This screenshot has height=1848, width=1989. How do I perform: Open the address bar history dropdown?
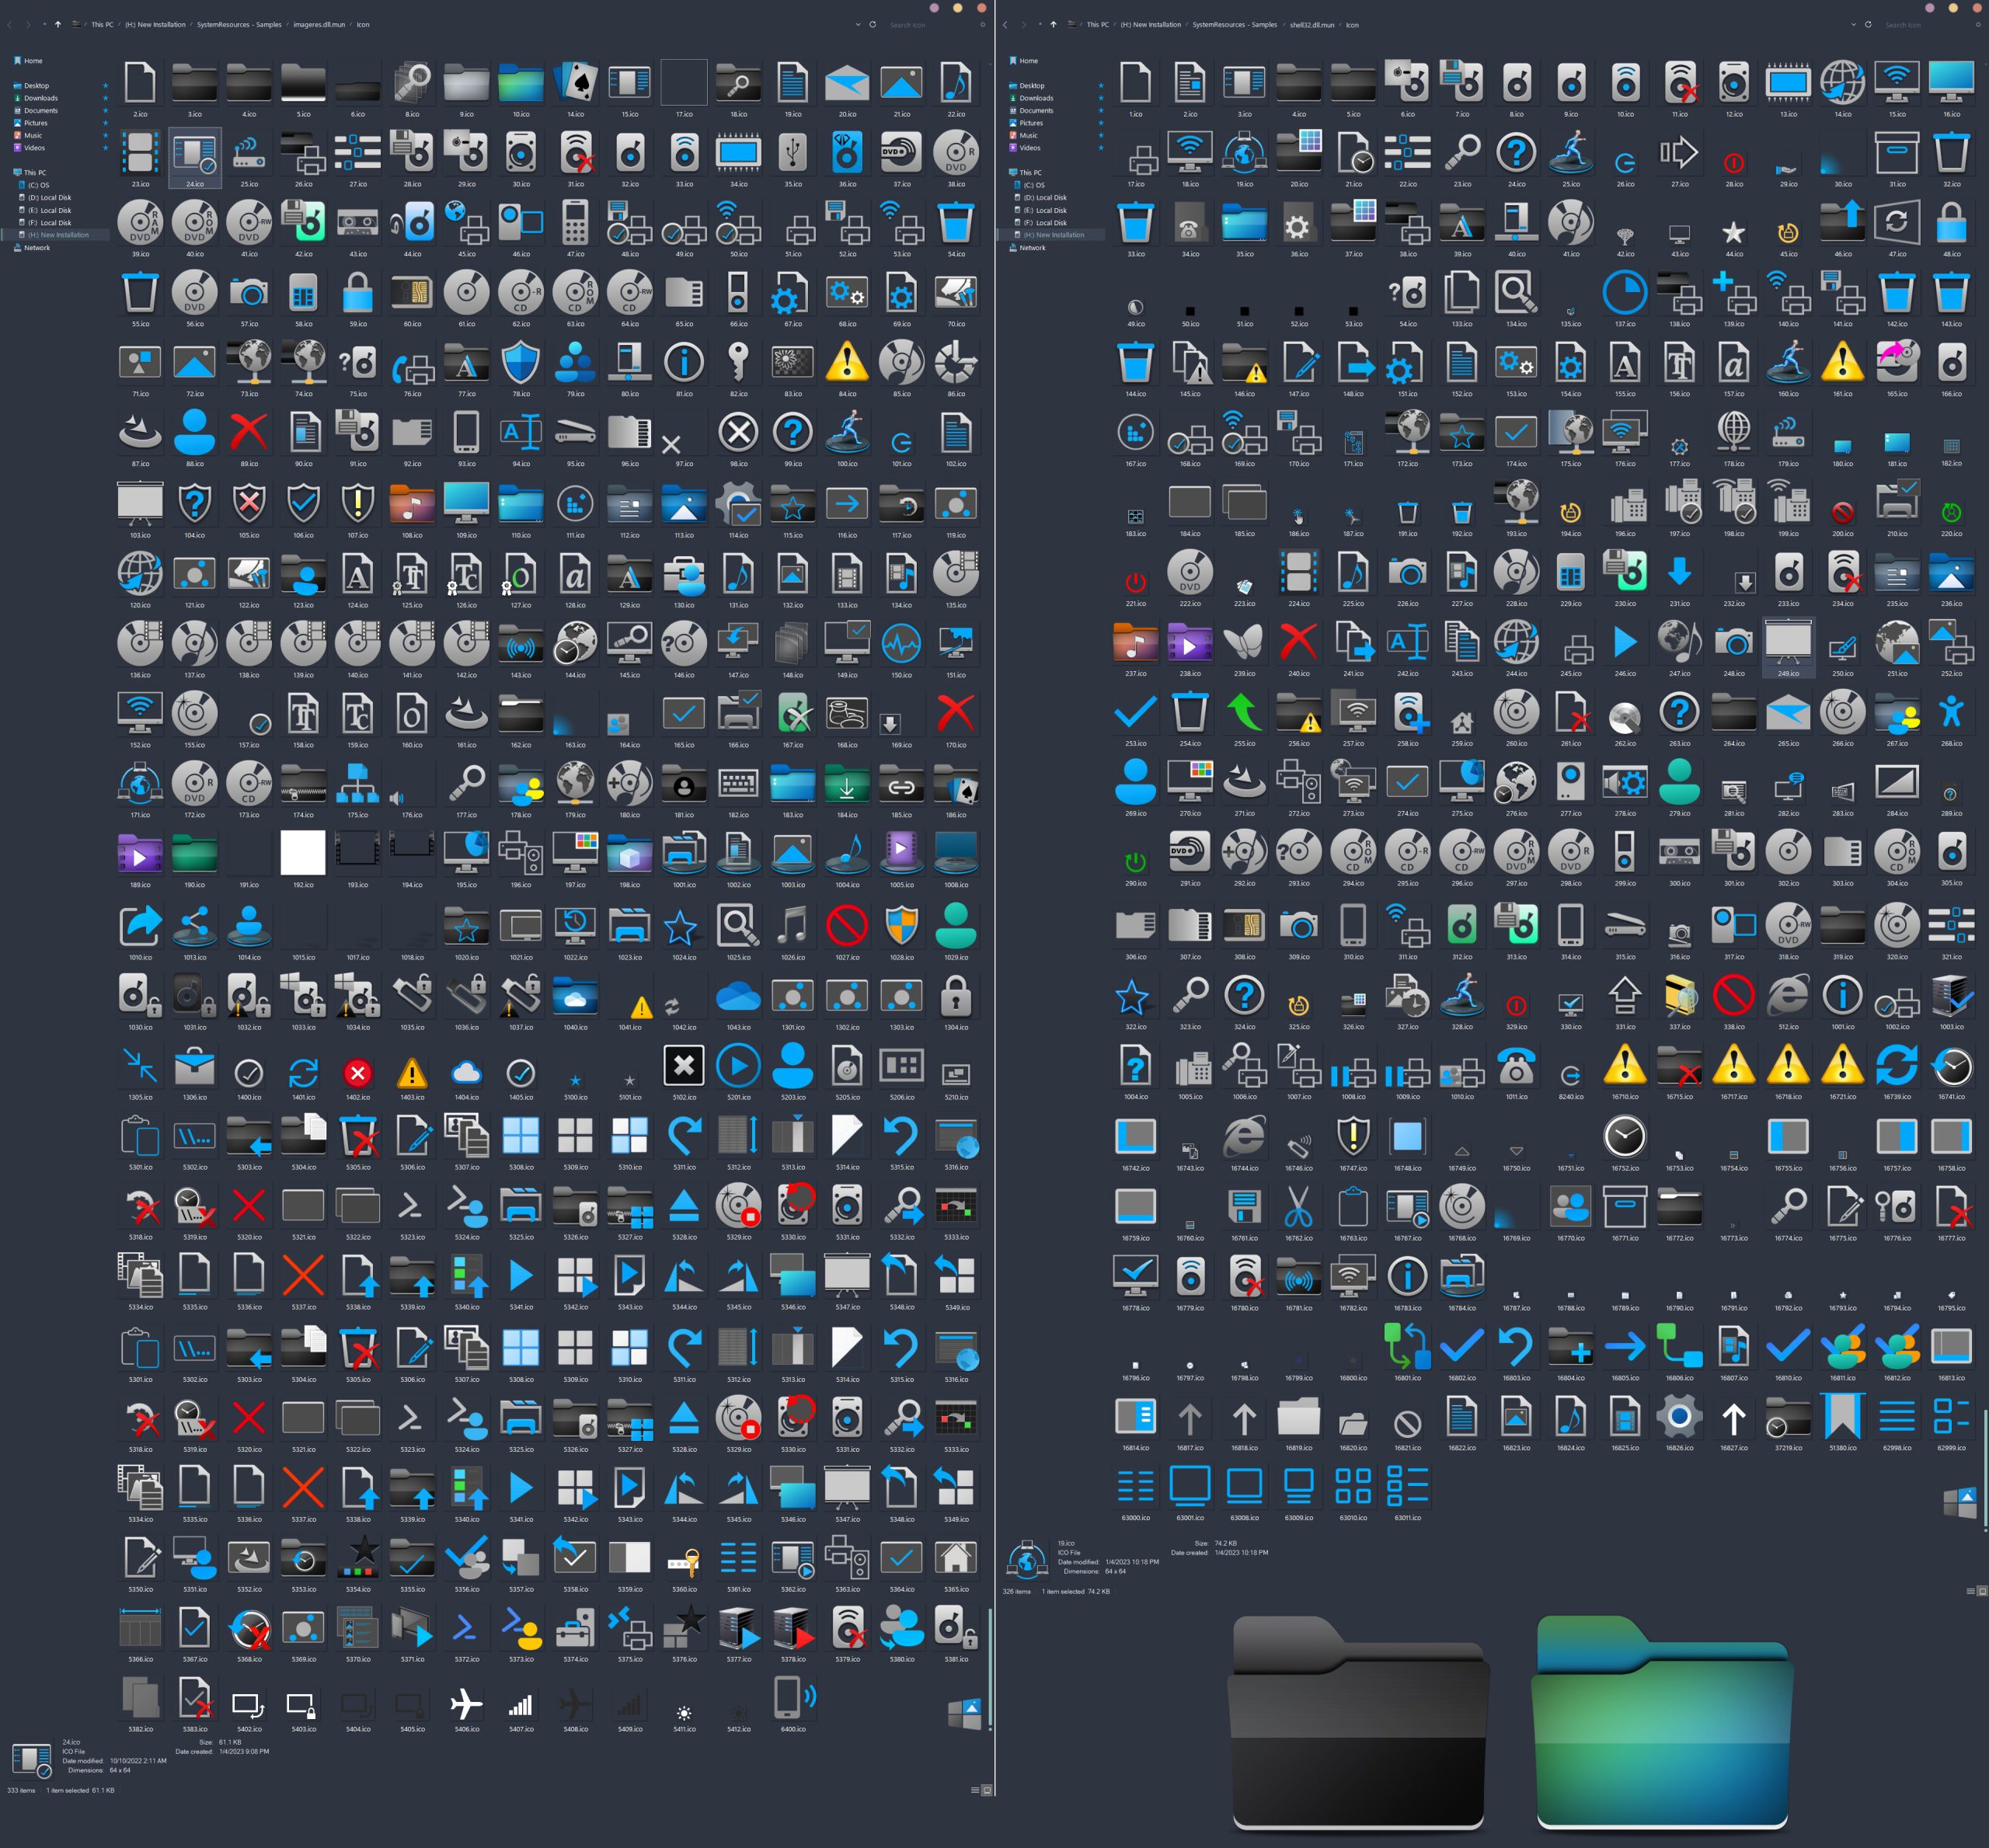click(856, 24)
